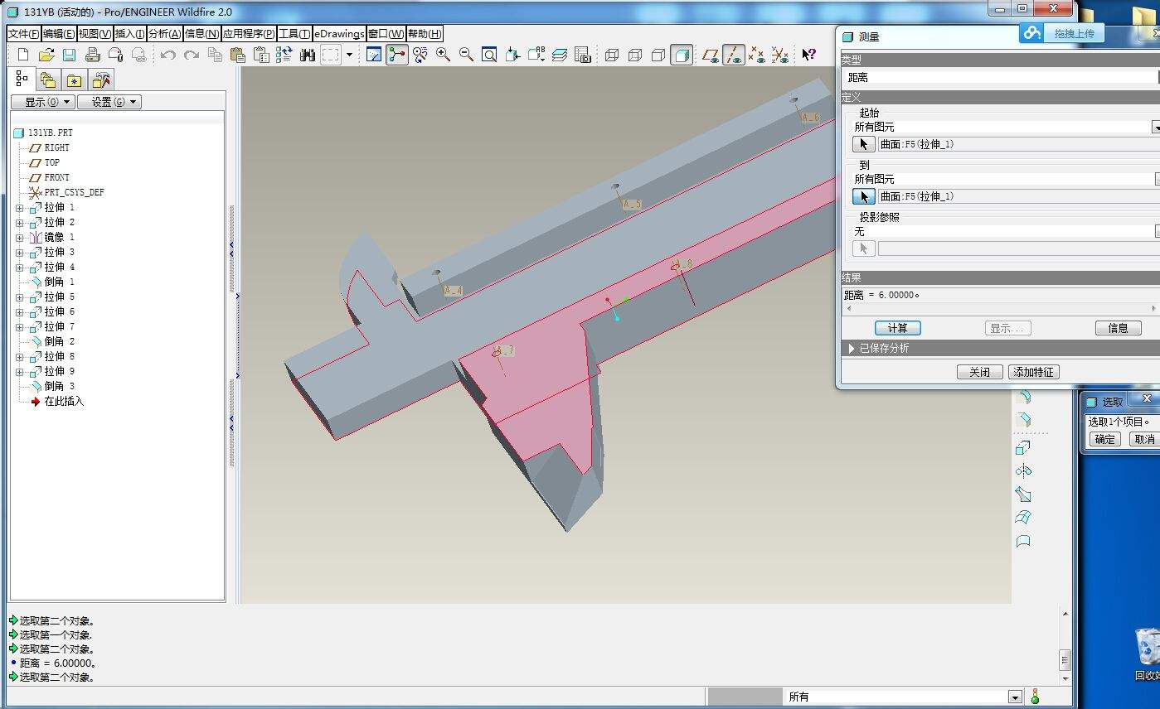Expand the 拉伸 9 tree node

point(19,372)
